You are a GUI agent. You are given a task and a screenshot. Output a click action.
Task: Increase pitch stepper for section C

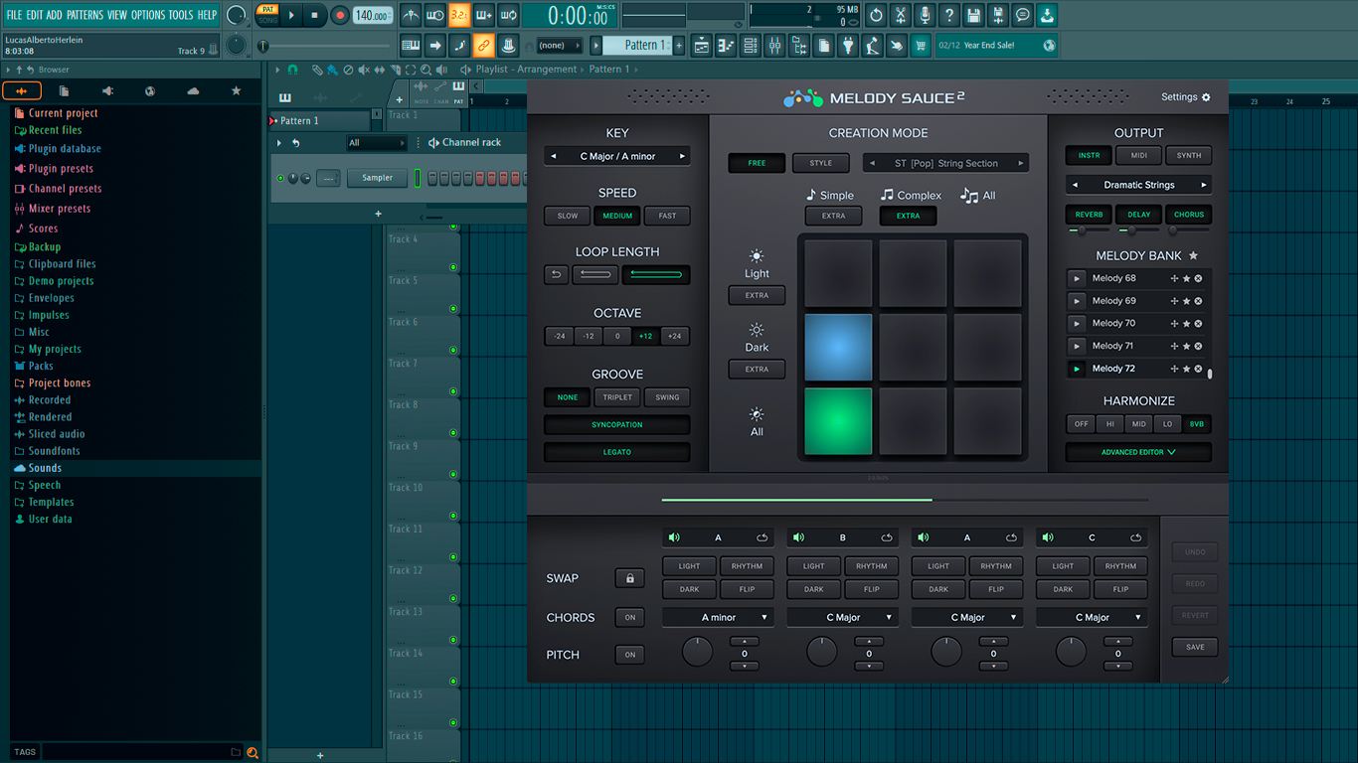pos(1117,642)
